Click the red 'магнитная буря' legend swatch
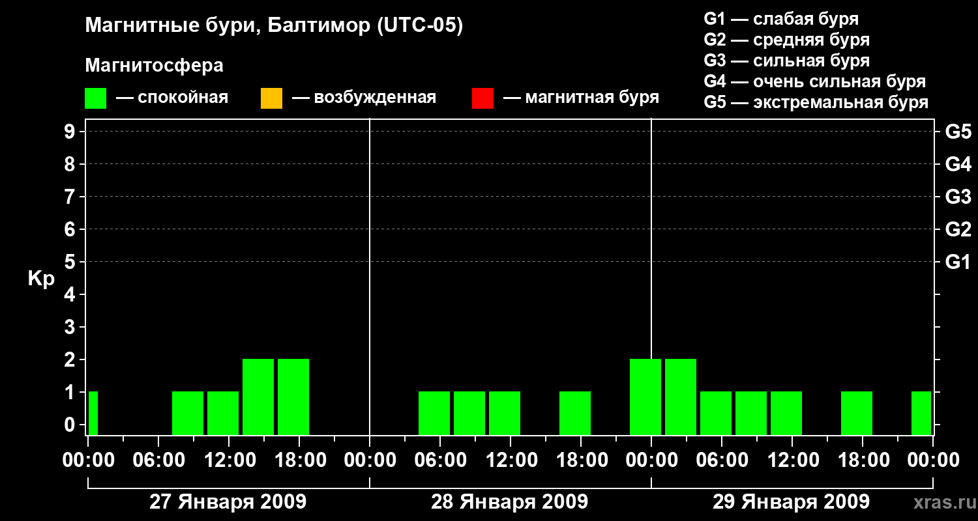978x521 pixels. pos(482,98)
